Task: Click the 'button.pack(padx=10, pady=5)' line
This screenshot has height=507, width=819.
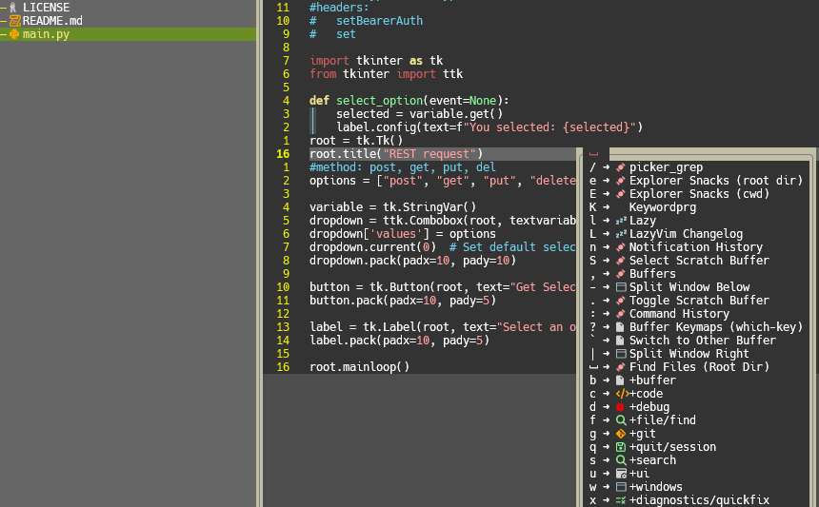Action: (x=403, y=301)
